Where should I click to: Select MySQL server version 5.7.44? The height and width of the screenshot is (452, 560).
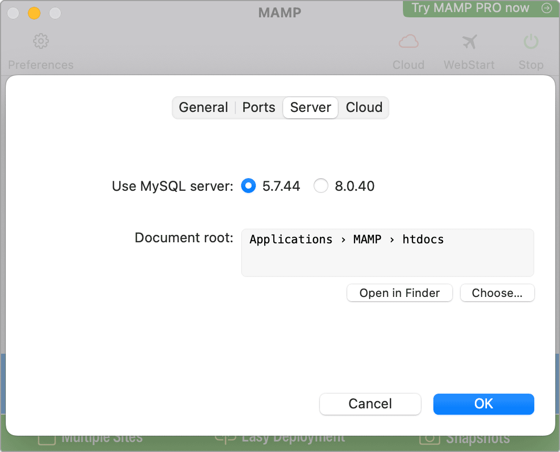click(x=248, y=186)
